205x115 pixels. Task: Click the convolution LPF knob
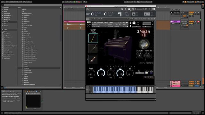pos(120,73)
